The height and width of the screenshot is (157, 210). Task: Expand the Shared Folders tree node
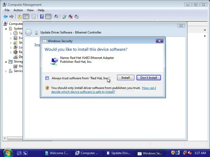point(11,43)
